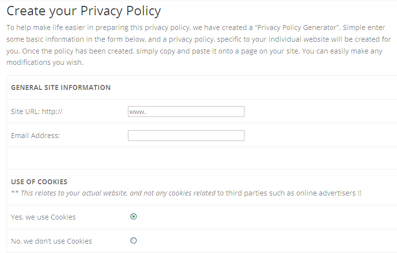397x253 pixels.
Task: Click the "GENERAL SITE INFORMATION" section header
Action: click(x=61, y=87)
